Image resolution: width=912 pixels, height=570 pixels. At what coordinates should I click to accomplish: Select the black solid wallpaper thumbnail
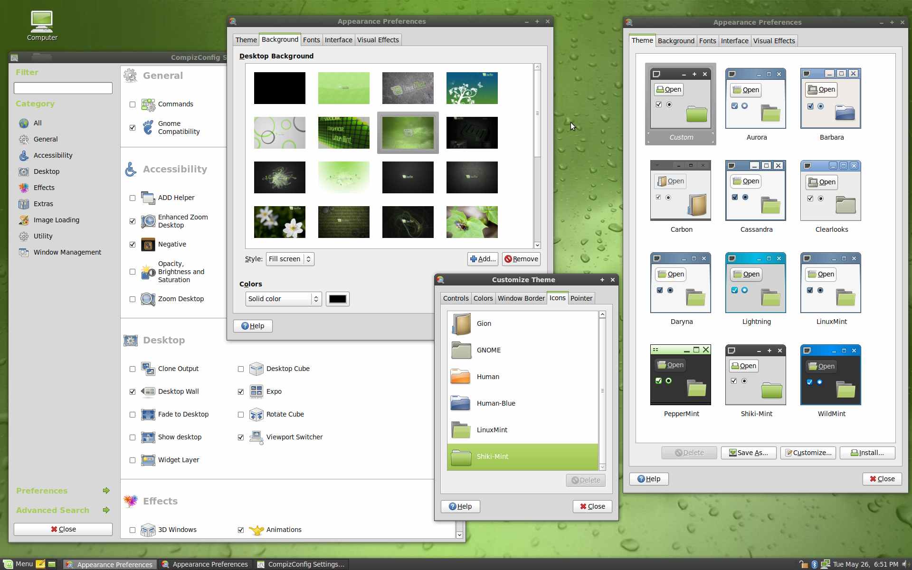pyautogui.click(x=280, y=88)
